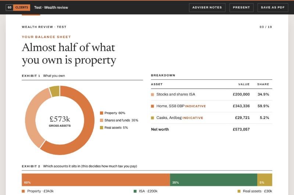Click the 5.2% share cell
This screenshot has height=195, width=294.
point(264,118)
